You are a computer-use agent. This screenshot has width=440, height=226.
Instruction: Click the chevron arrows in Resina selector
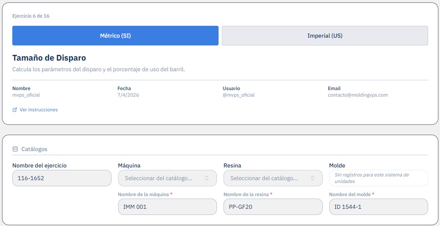pos(312,178)
